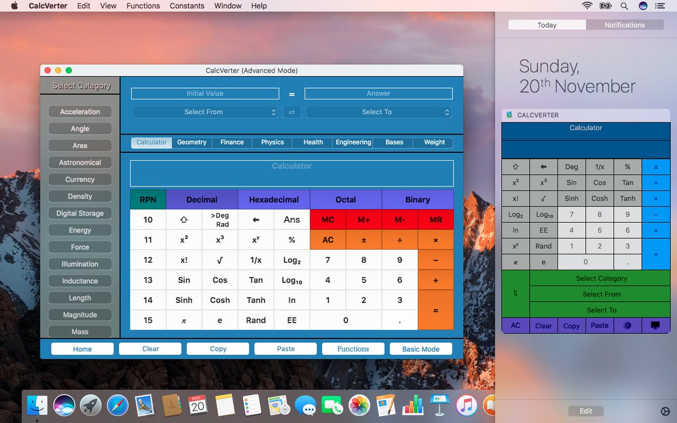Viewport: 677px width, 423px height.
Task: Click the pi key in main calculator
Action: point(184,320)
